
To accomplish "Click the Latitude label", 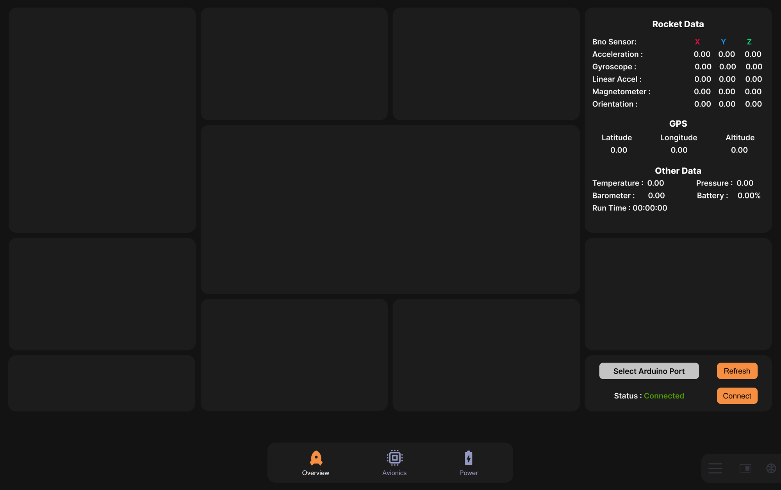I will tap(617, 138).
